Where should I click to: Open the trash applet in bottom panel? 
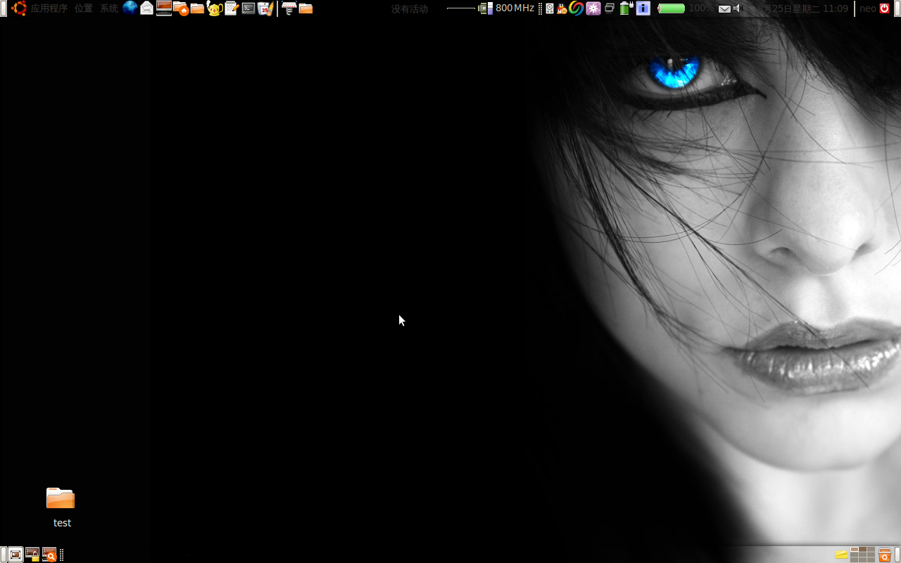coord(885,555)
